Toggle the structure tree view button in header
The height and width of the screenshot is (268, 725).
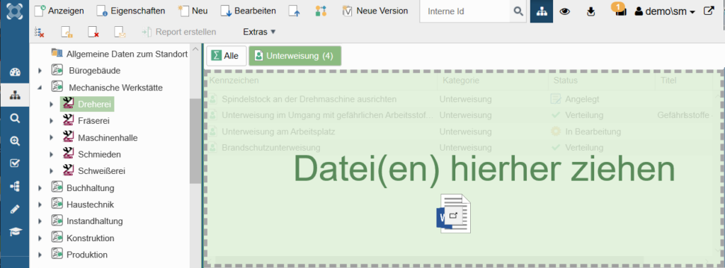[x=542, y=11]
